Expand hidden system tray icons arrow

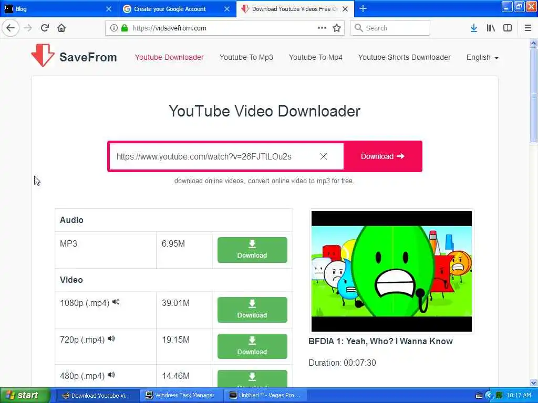coord(489,396)
